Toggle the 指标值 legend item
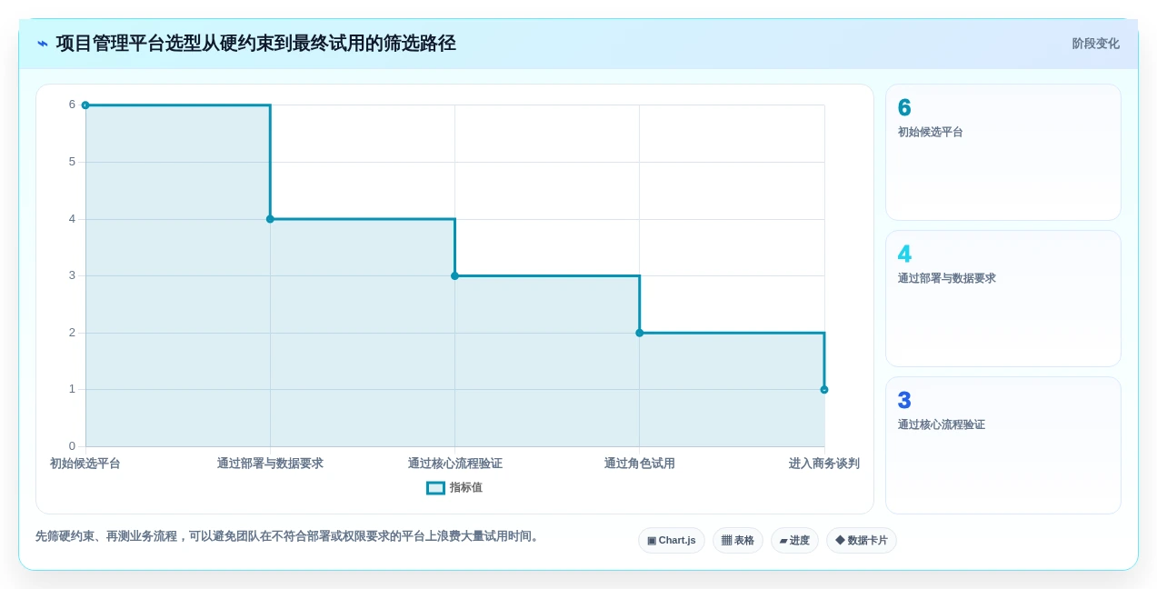Viewport: 1157px width, 589px height. point(454,488)
